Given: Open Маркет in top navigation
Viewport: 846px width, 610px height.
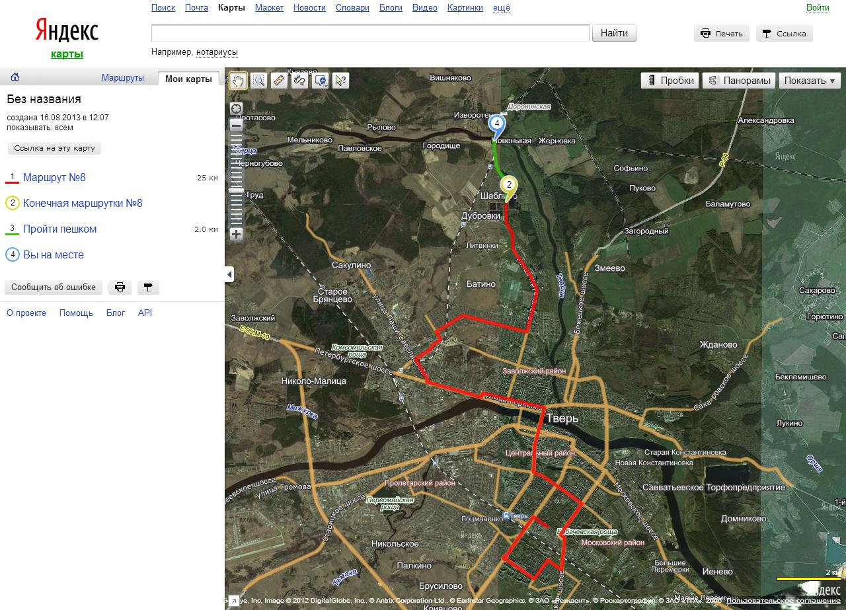Looking at the screenshot, I should (269, 8).
